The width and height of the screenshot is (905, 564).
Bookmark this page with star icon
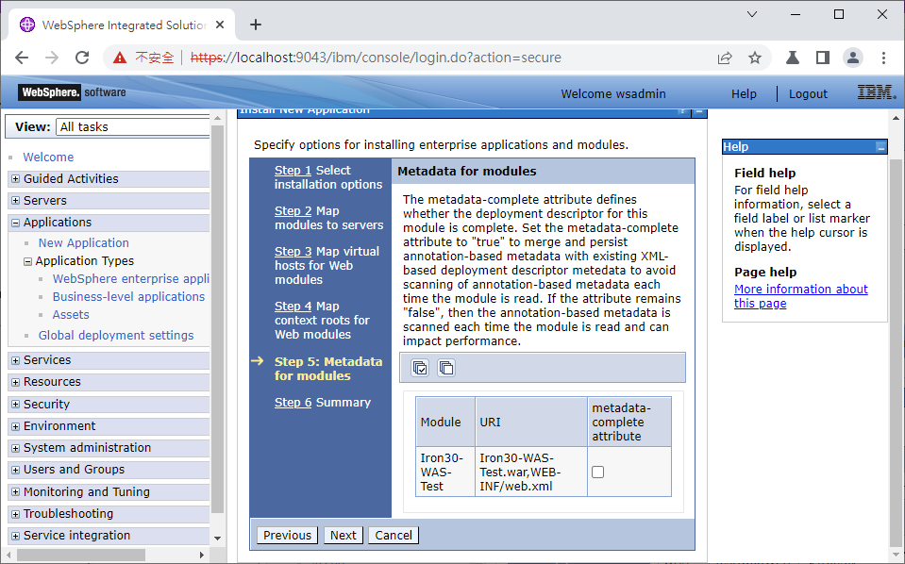(x=755, y=58)
